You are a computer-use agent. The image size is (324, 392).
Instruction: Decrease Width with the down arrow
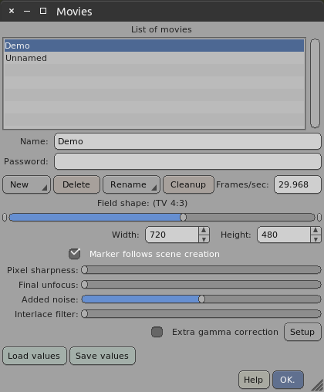point(204,239)
